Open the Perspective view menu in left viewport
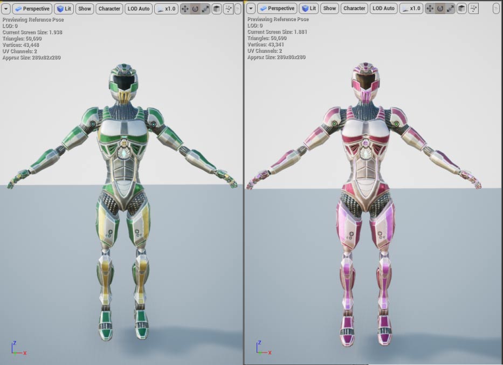503x365 pixels. 32,9
